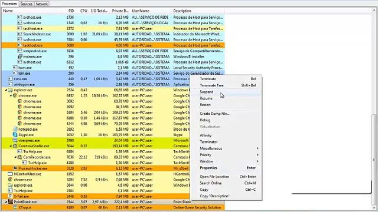Select Resume in the context menu

226,98
